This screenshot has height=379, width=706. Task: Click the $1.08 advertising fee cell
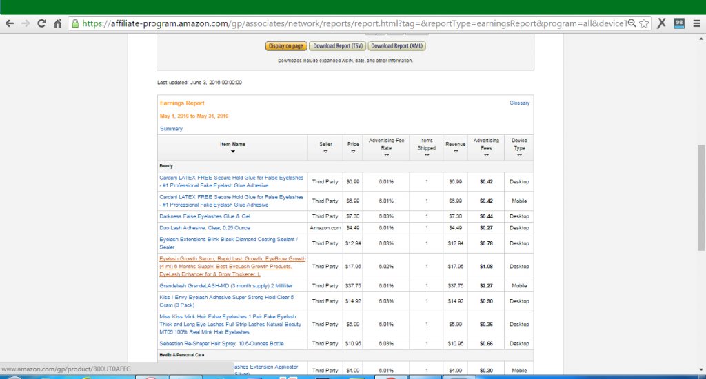[x=486, y=267]
